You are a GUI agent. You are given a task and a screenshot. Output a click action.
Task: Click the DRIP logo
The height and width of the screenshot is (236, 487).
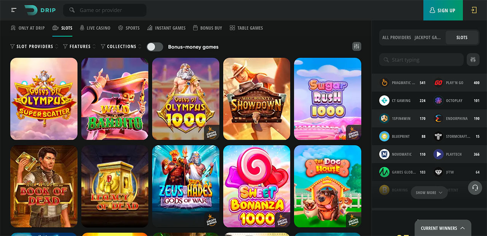pyautogui.click(x=40, y=10)
